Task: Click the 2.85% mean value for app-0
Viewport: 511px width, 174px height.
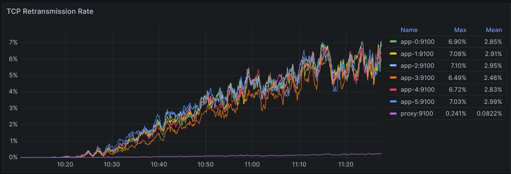Action: point(493,42)
